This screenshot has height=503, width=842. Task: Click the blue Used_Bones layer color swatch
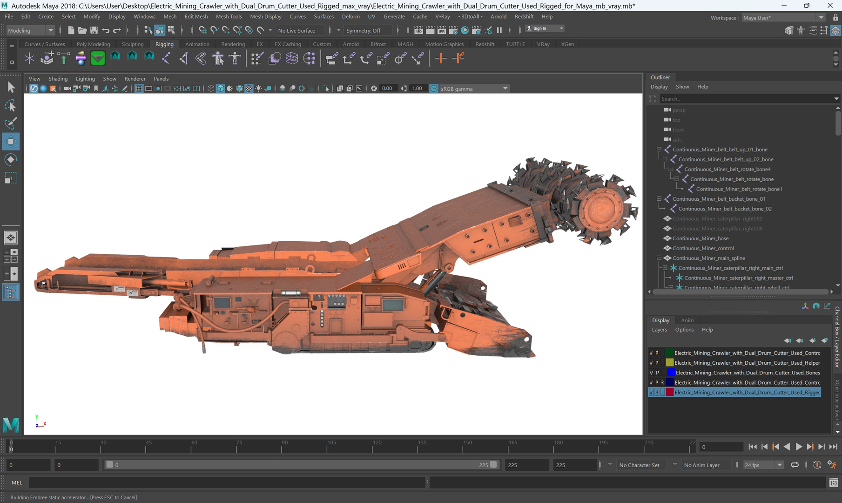[670, 373]
